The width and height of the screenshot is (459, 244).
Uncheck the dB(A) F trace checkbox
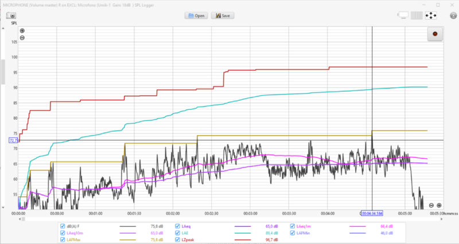[63, 226]
